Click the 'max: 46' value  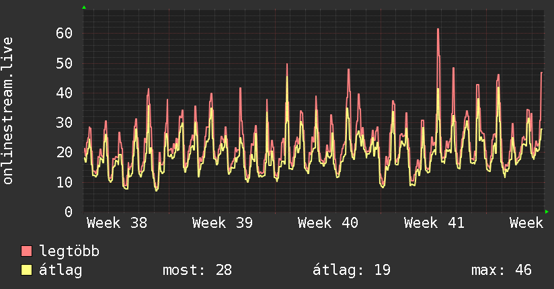pyautogui.click(x=502, y=270)
